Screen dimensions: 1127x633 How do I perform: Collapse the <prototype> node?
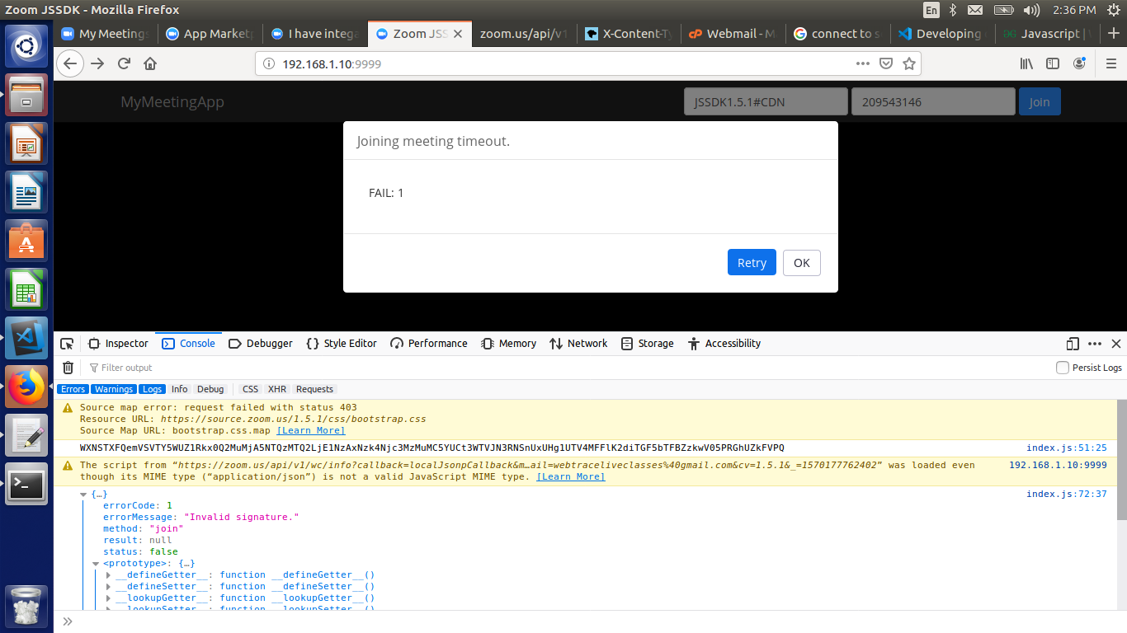[x=96, y=564]
